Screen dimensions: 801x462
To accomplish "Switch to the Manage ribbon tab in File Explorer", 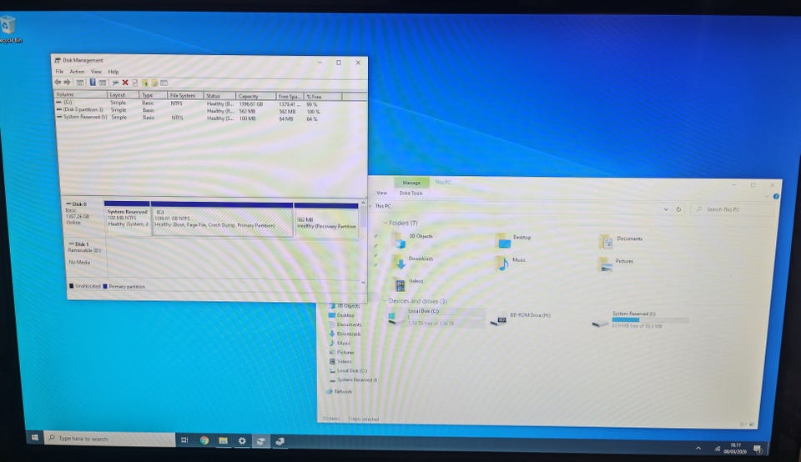I will 411,183.
